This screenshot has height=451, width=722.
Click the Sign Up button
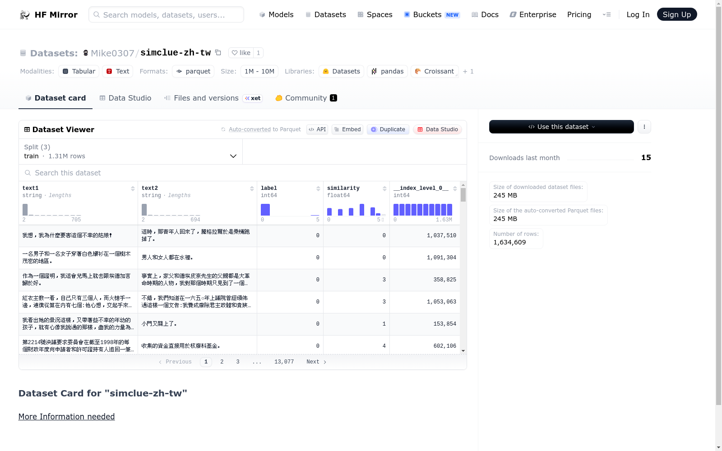point(677,14)
